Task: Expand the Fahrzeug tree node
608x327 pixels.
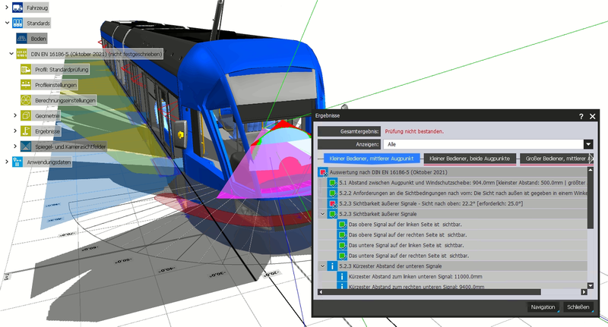Action: pyautogui.click(x=7, y=8)
